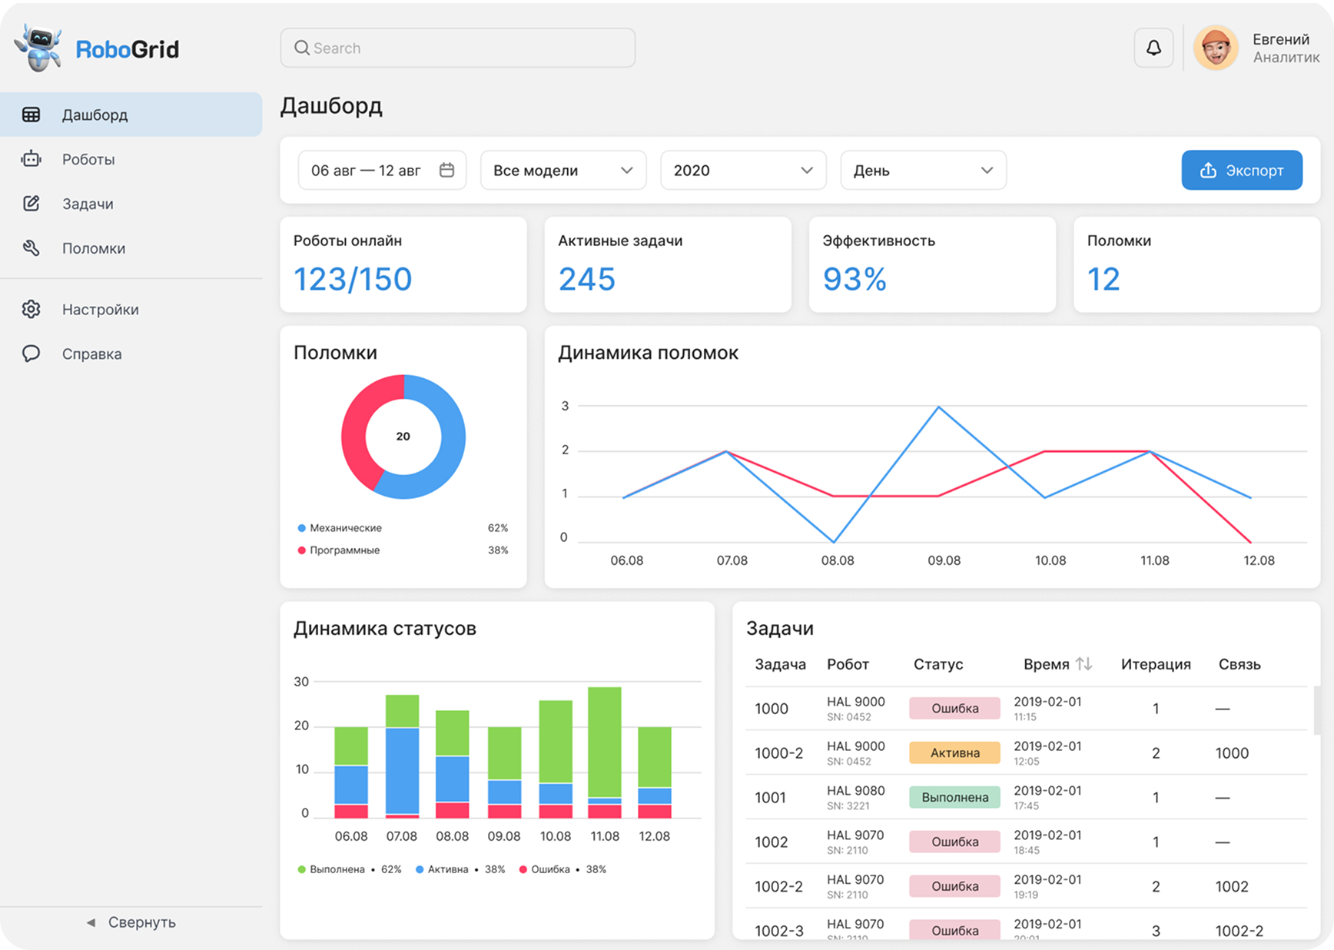Click the Роботы robot icon in sidebar
The width and height of the screenshot is (1334, 950).
click(31, 159)
